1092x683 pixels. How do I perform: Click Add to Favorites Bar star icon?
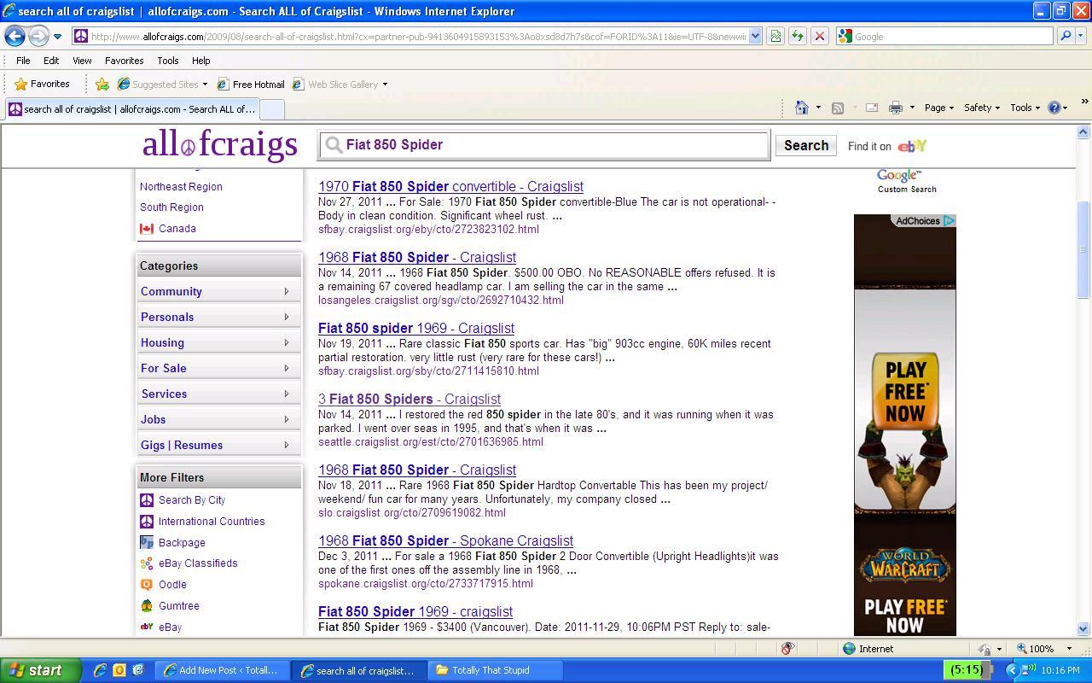[102, 84]
